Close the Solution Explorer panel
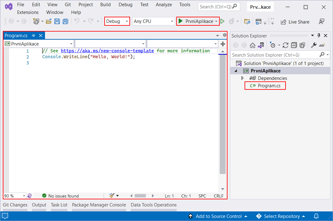 tap(326, 35)
